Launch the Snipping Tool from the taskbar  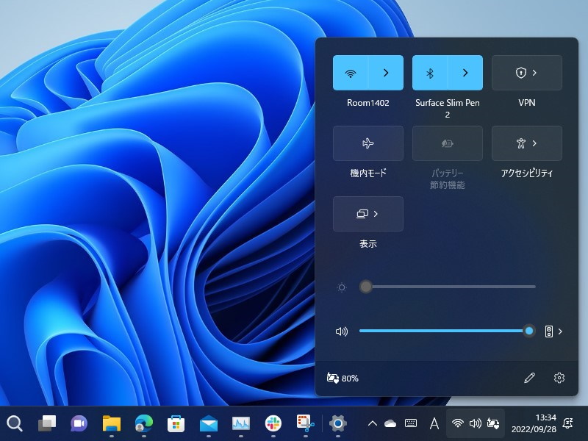pyautogui.click(x=305, y=424)
